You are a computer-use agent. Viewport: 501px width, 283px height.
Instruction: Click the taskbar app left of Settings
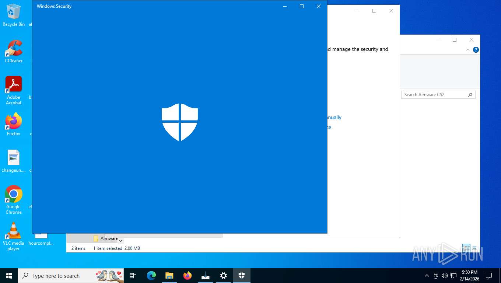pyautogui.click(x=206, y=276)
